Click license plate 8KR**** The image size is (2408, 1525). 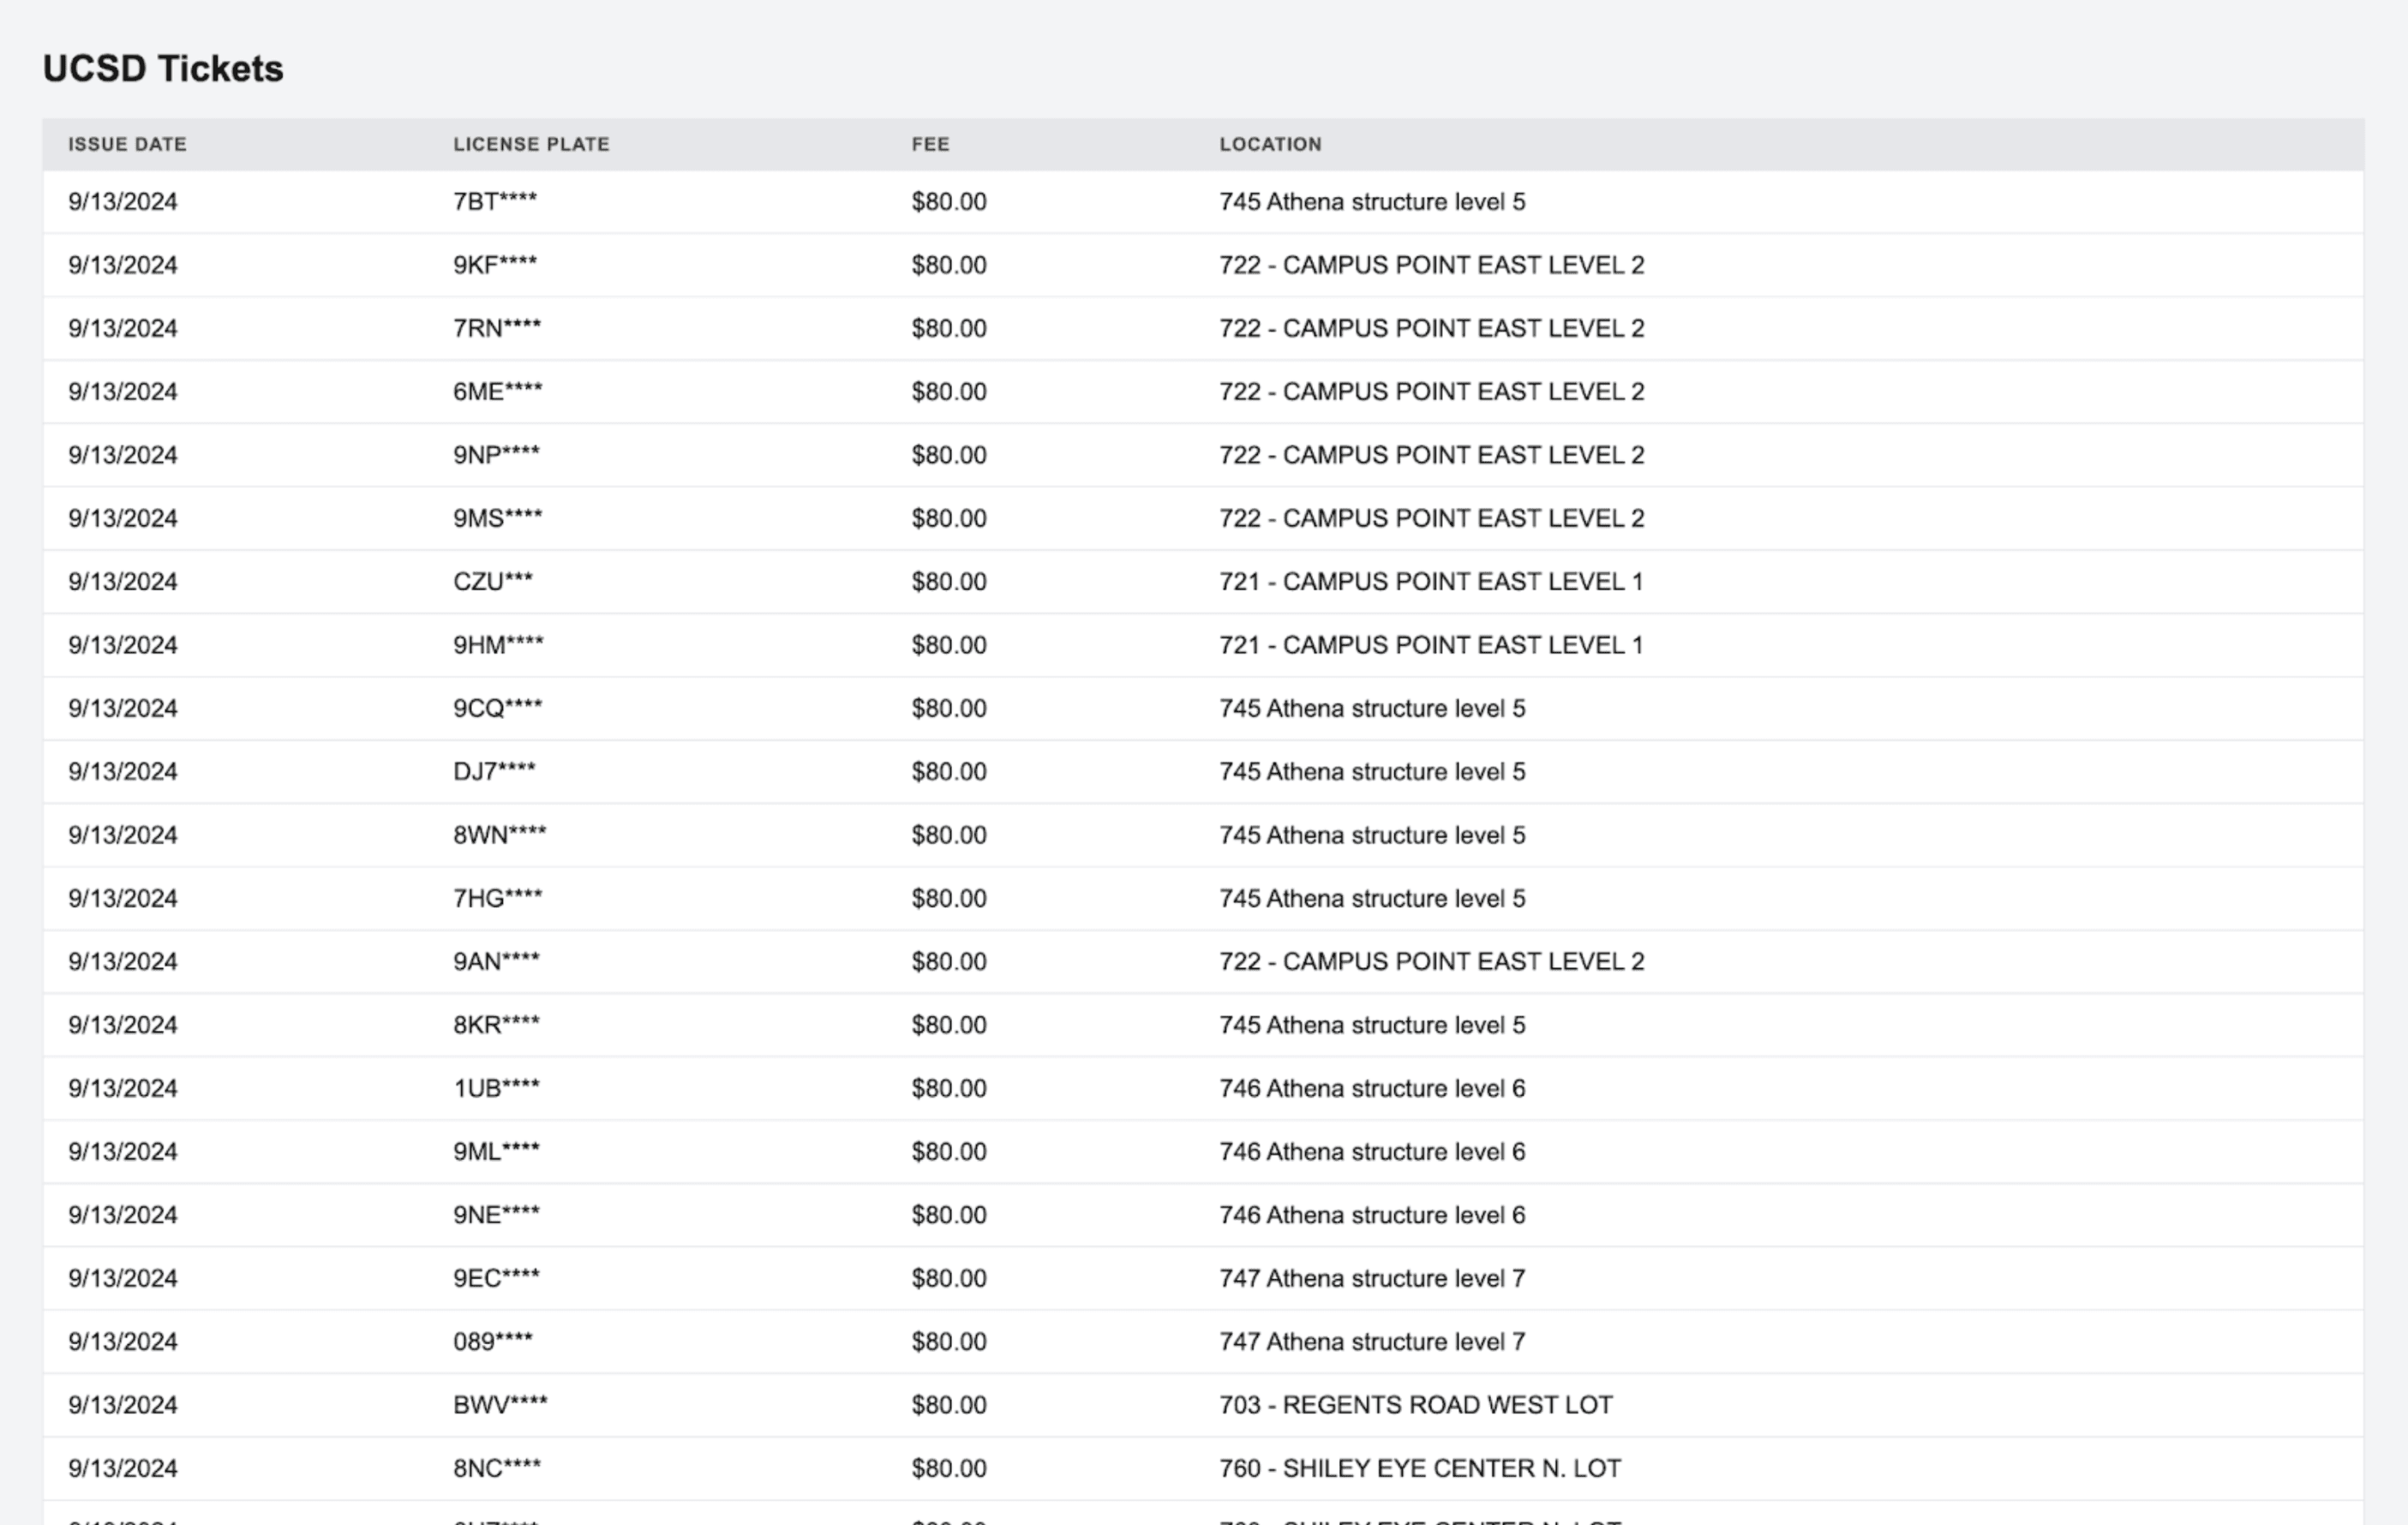(496, 1025)
